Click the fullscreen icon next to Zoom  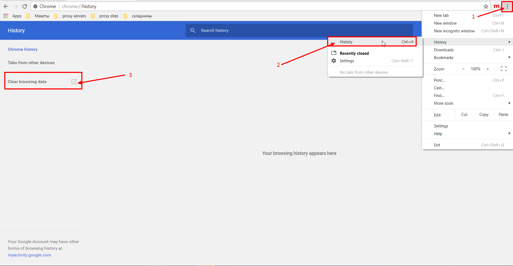point(504,69)
